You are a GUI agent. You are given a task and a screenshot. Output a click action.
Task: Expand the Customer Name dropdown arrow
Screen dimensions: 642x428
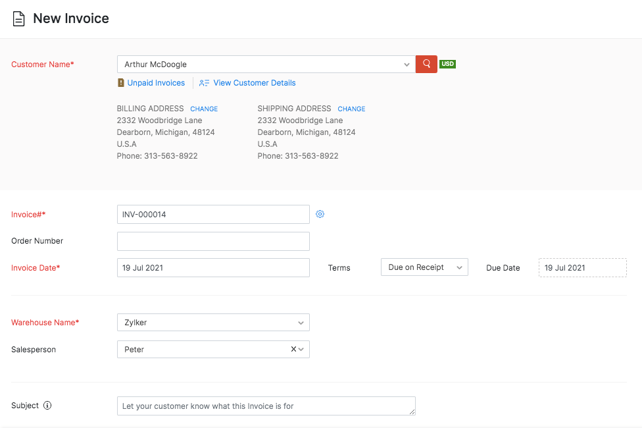(x=407, y=64)
